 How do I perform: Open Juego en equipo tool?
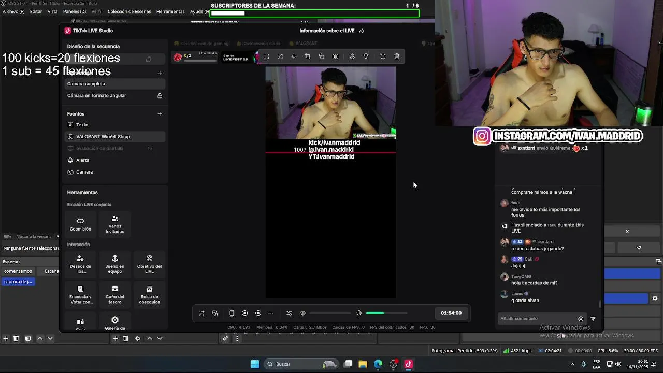click(115, 264)
